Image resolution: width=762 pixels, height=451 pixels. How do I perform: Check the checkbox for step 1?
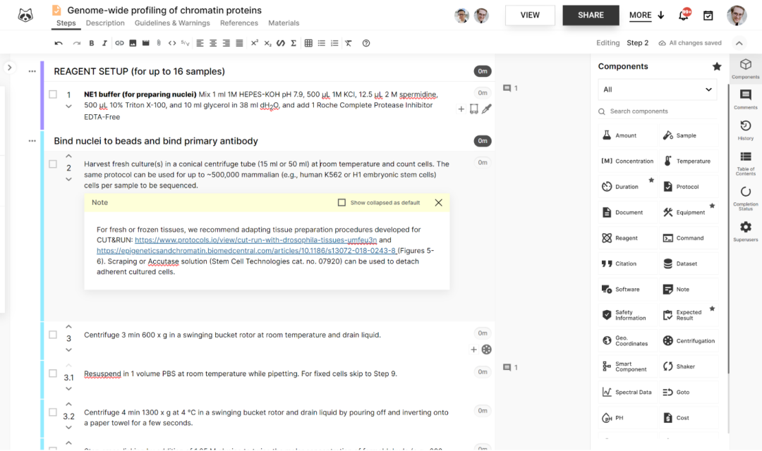pos(53,94)
